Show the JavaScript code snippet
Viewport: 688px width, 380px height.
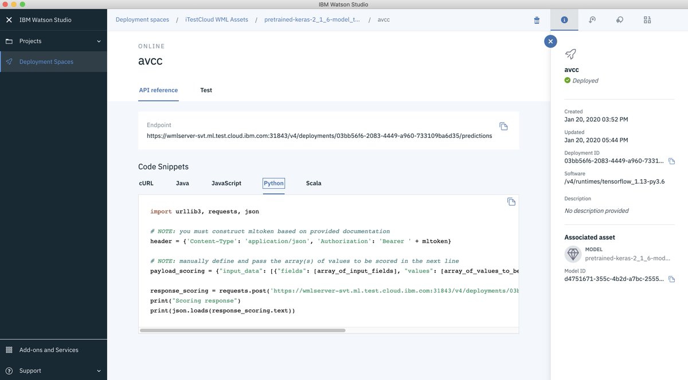click(226, 183)
